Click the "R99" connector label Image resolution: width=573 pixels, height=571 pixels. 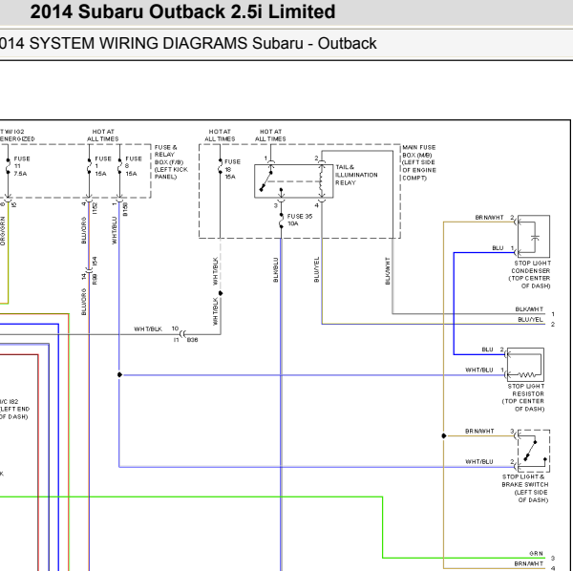coord(95,279)
